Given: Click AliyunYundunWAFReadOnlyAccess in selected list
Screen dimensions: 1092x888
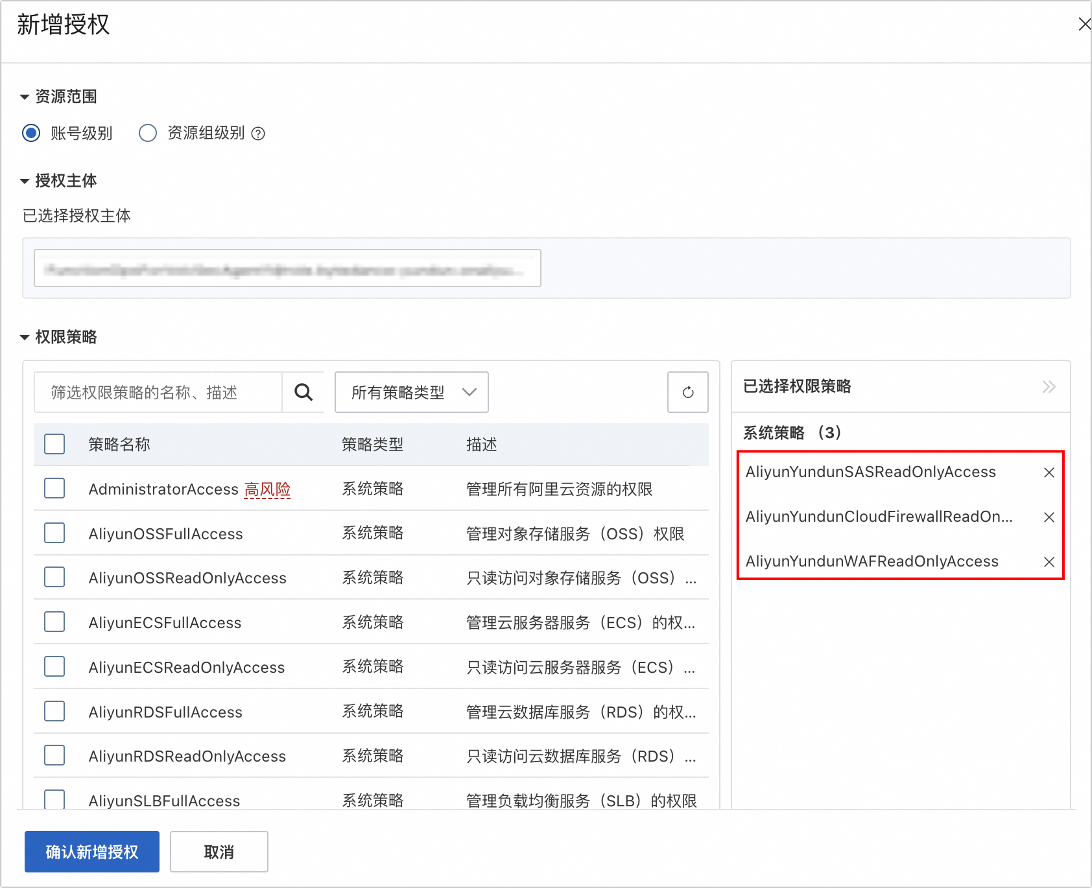Looking at the screenshot, I should [872, 561].
